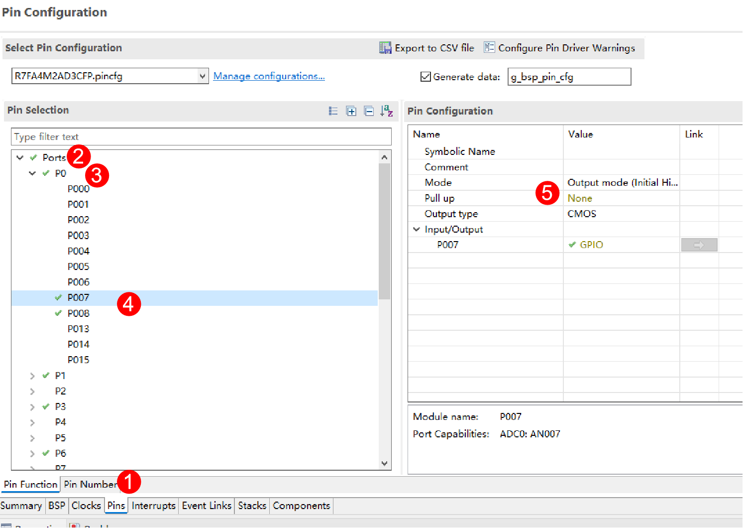743x528 pixels.
Task: Open the Components tab
Action: click(302, 506)
